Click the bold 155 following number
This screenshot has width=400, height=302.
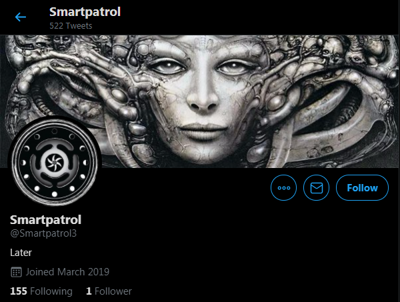point(19,291)
